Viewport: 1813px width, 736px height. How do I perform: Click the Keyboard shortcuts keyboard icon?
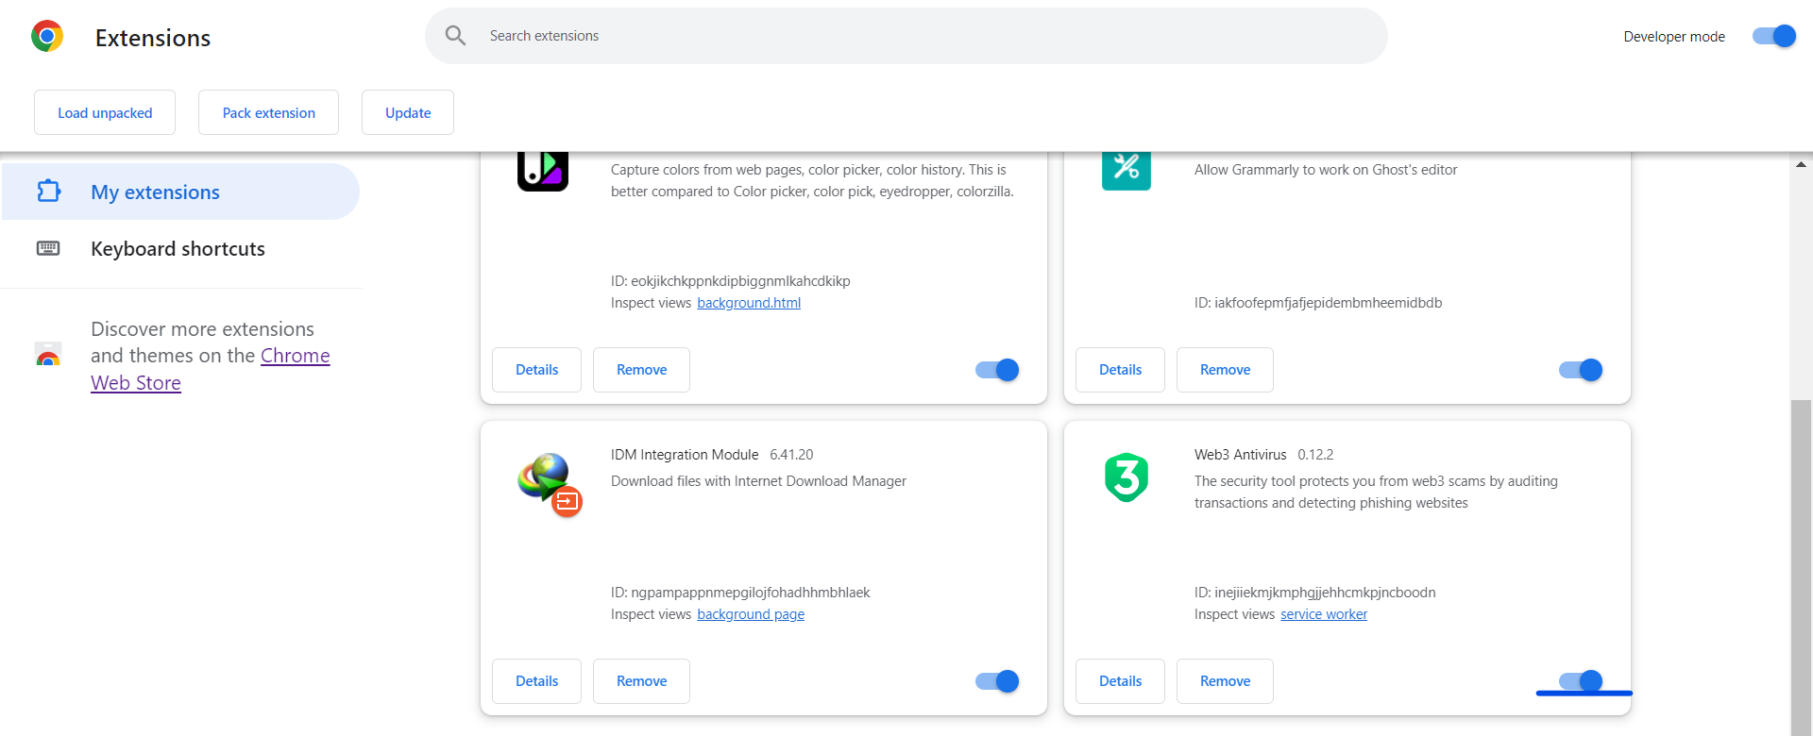(x=48, y=248)
